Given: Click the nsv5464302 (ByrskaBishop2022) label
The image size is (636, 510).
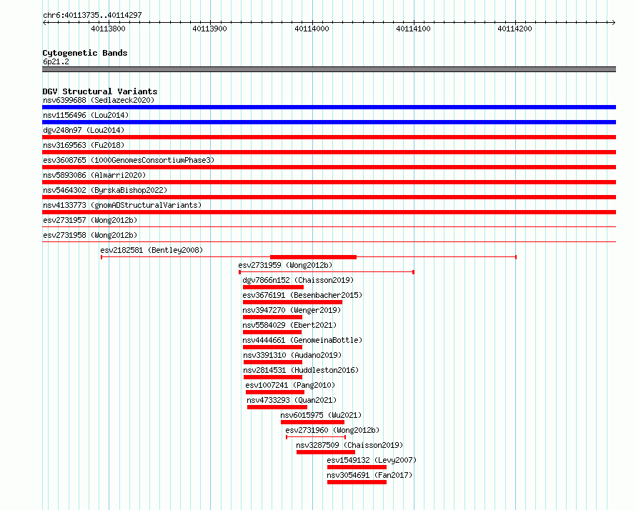Looking at the screenshot, I should tap(105, 190).
